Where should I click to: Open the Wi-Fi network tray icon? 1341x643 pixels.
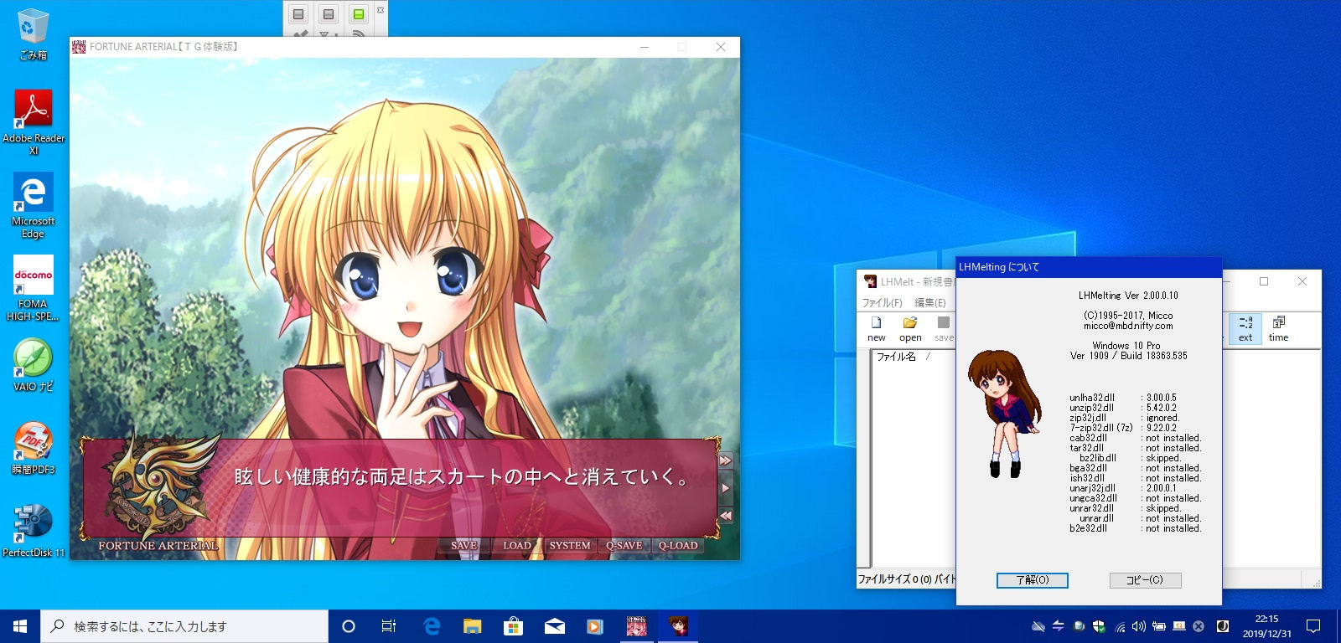coord(1120,626)
